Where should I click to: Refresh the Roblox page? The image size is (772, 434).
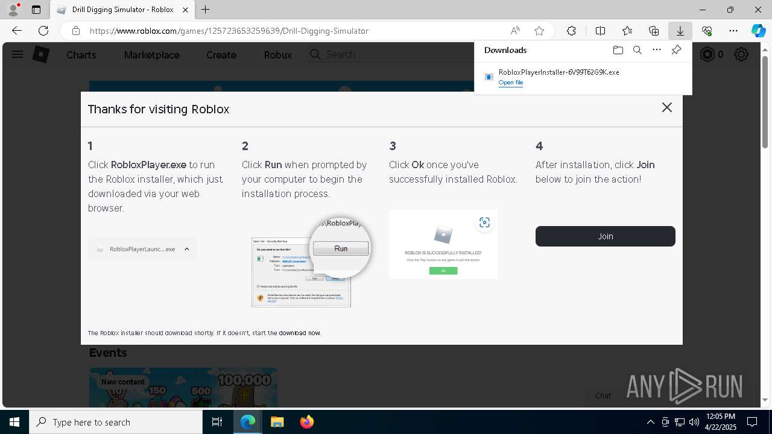(x=43, y=31)
